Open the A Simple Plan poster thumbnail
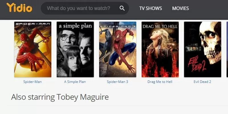Image resolution: width=228 pixels, height=114 pixels. pos(75,49)
